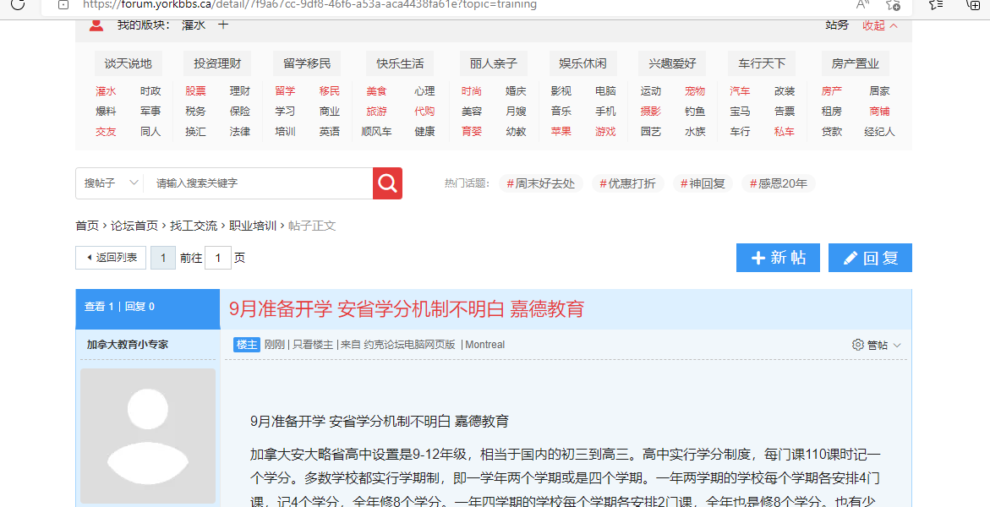Click hot topic #神回复
The image size is (990, 507).
(703, 183)
